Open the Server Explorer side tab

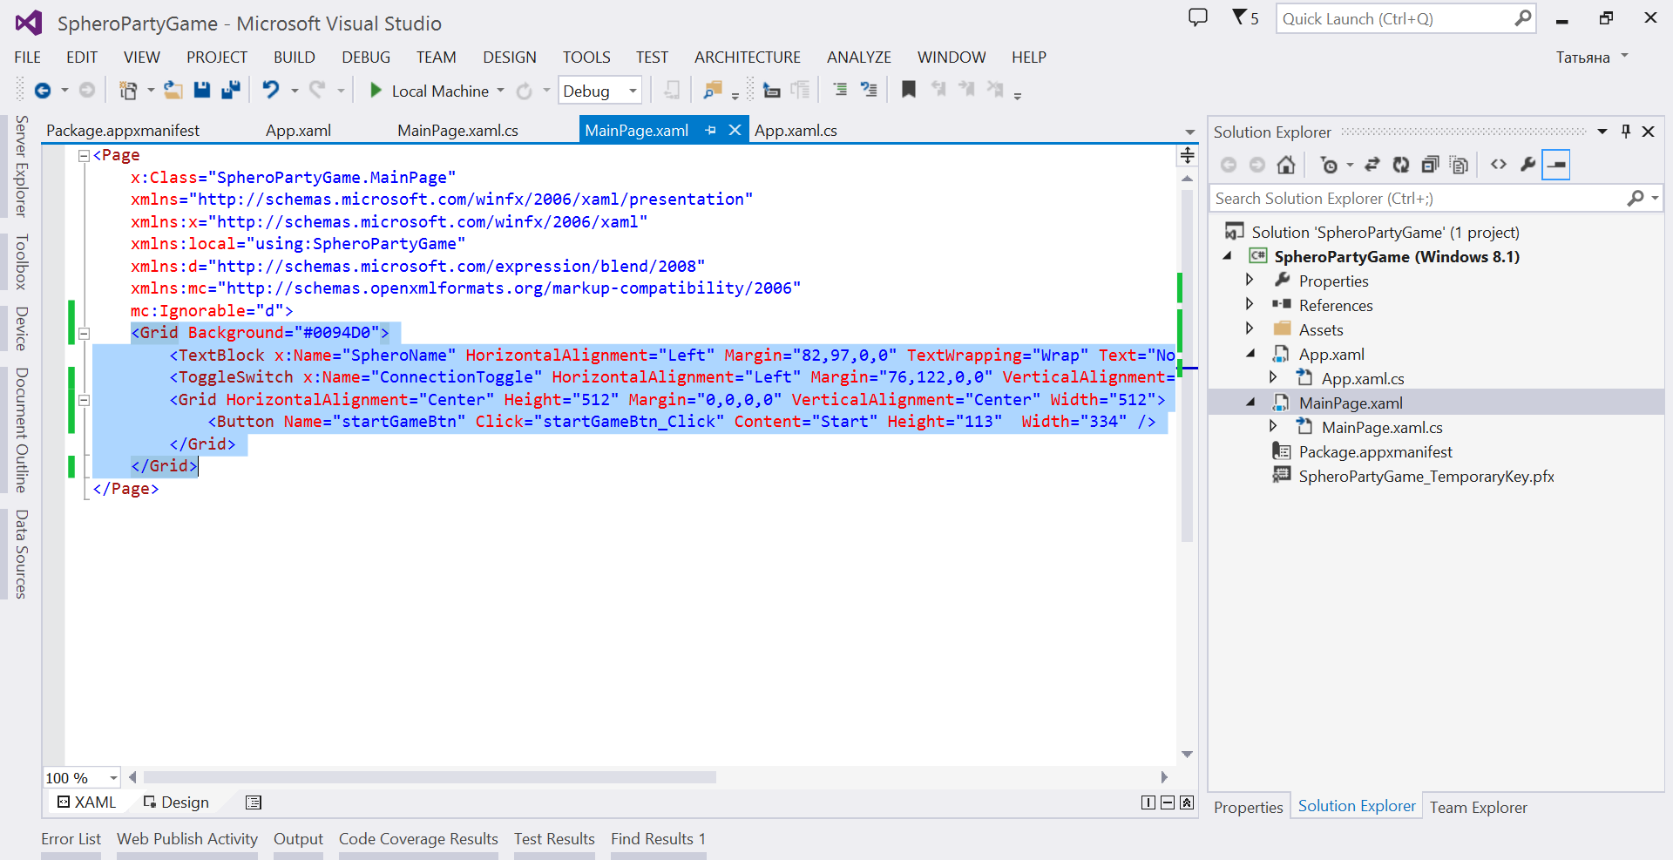click(22, 166)
